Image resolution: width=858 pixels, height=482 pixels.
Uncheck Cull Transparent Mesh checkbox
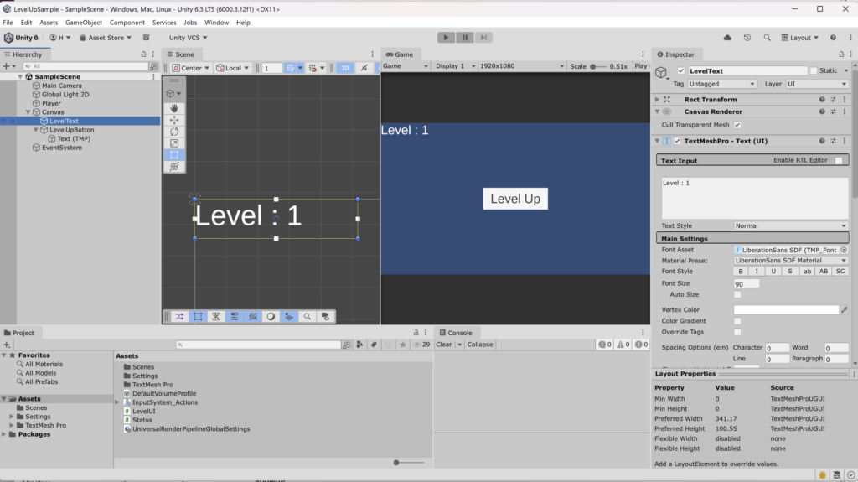[737, 125]
